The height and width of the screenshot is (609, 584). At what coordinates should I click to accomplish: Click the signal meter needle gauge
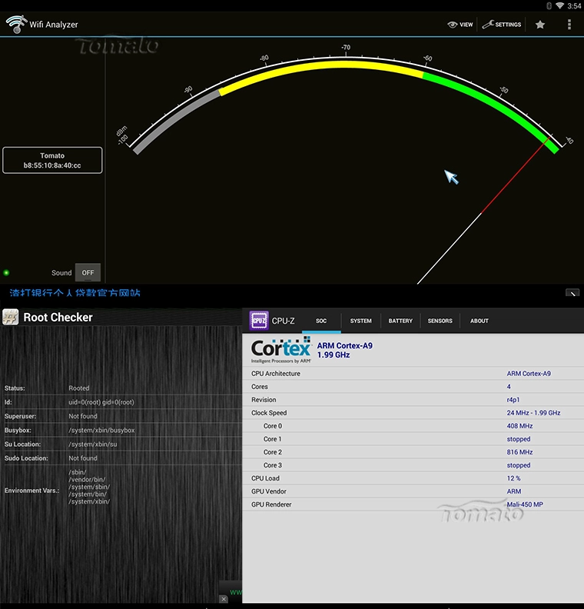[484, 210]
